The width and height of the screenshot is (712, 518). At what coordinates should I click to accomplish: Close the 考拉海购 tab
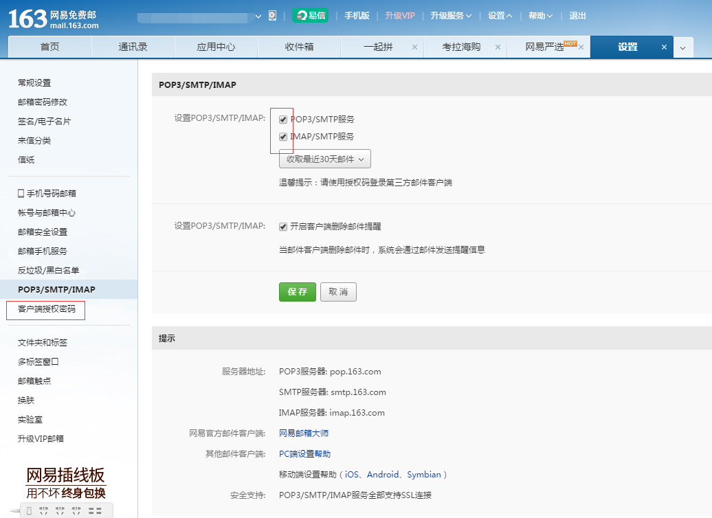498,47
